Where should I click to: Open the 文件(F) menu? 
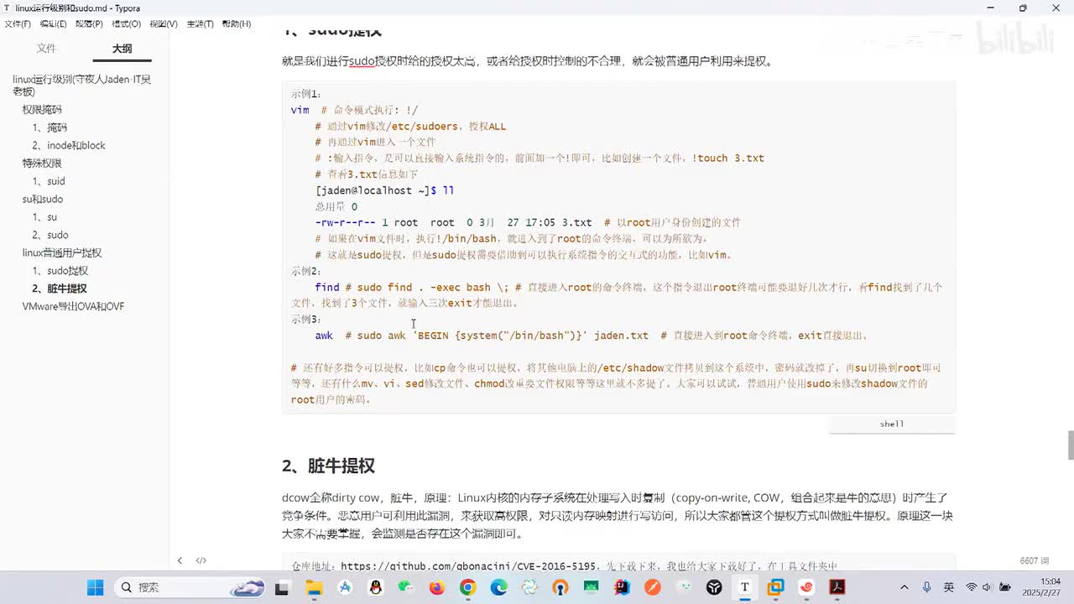pyautogui.click(x=18, y=24)
